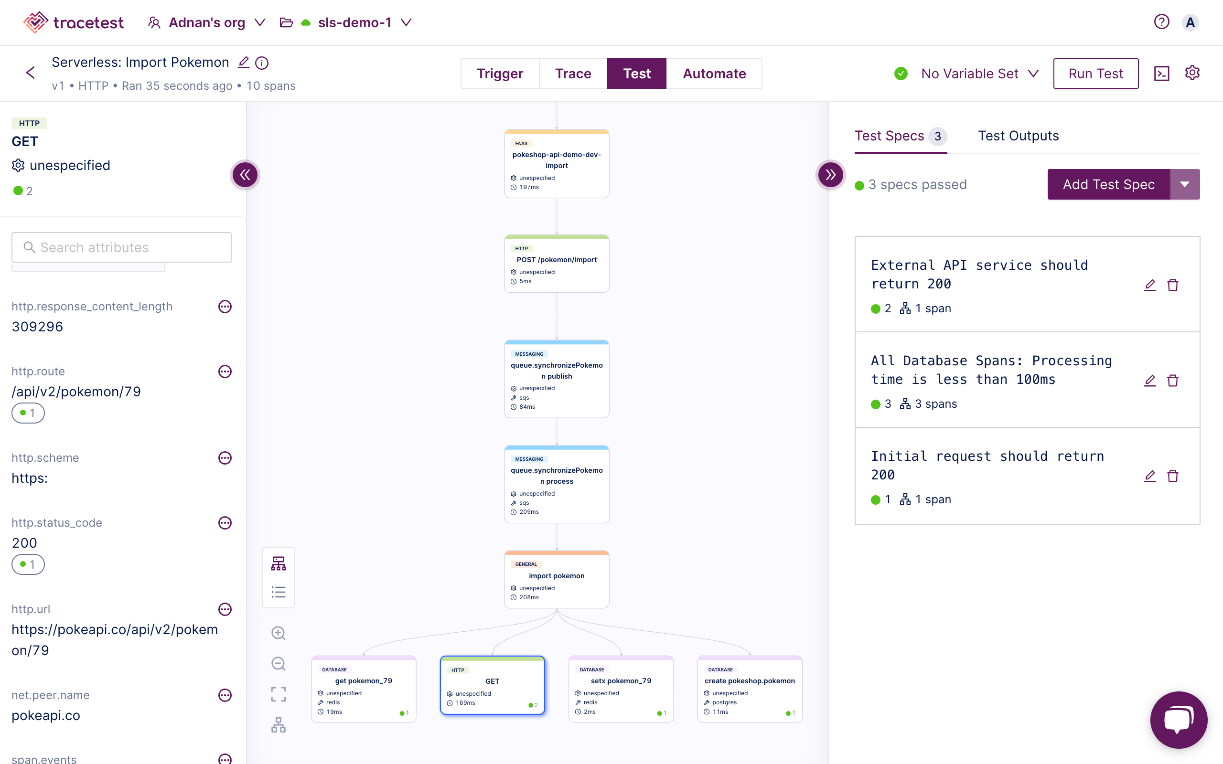This screenshot has height=764, width=1223.
Task: Switch to timeline list view icon
Action: tap(279, 592)
